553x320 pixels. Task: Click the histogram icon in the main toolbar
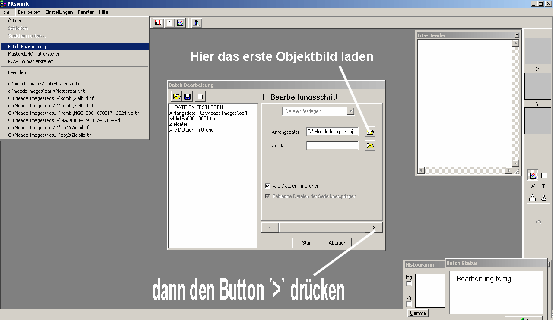(x=158, y=23)
